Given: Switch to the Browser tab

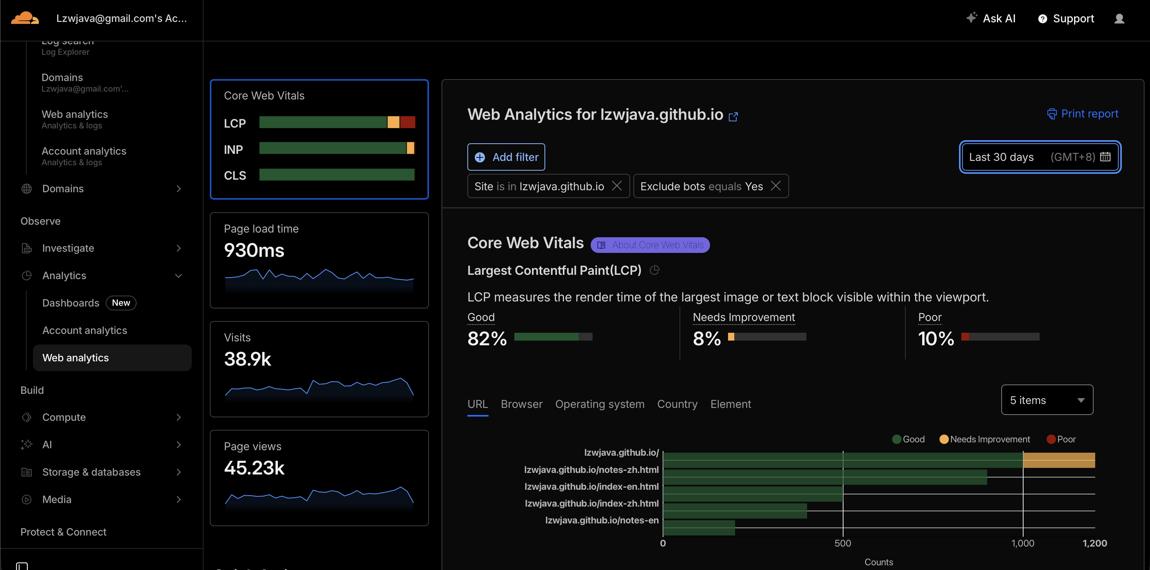Looking at the screenshot, I should (521, 404).
